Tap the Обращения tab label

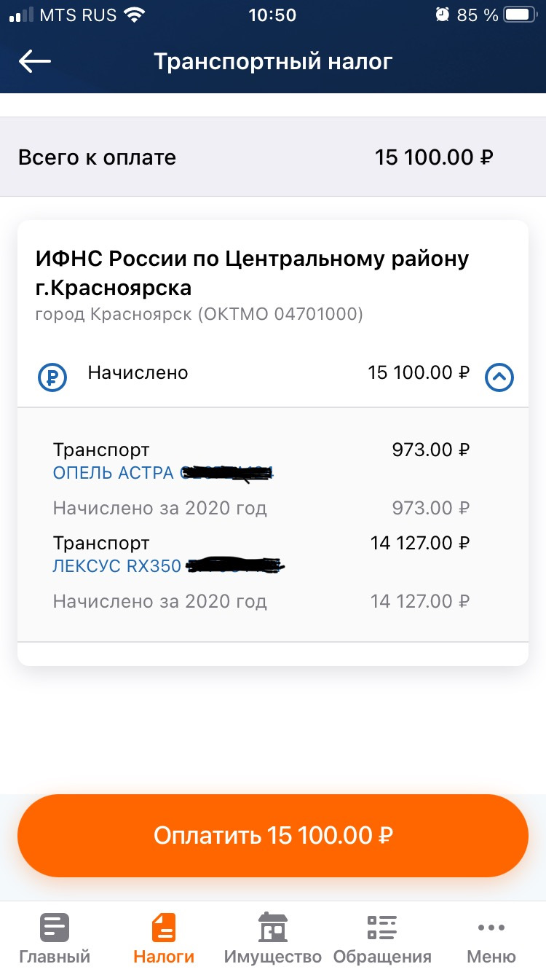(x=382, y=957)
